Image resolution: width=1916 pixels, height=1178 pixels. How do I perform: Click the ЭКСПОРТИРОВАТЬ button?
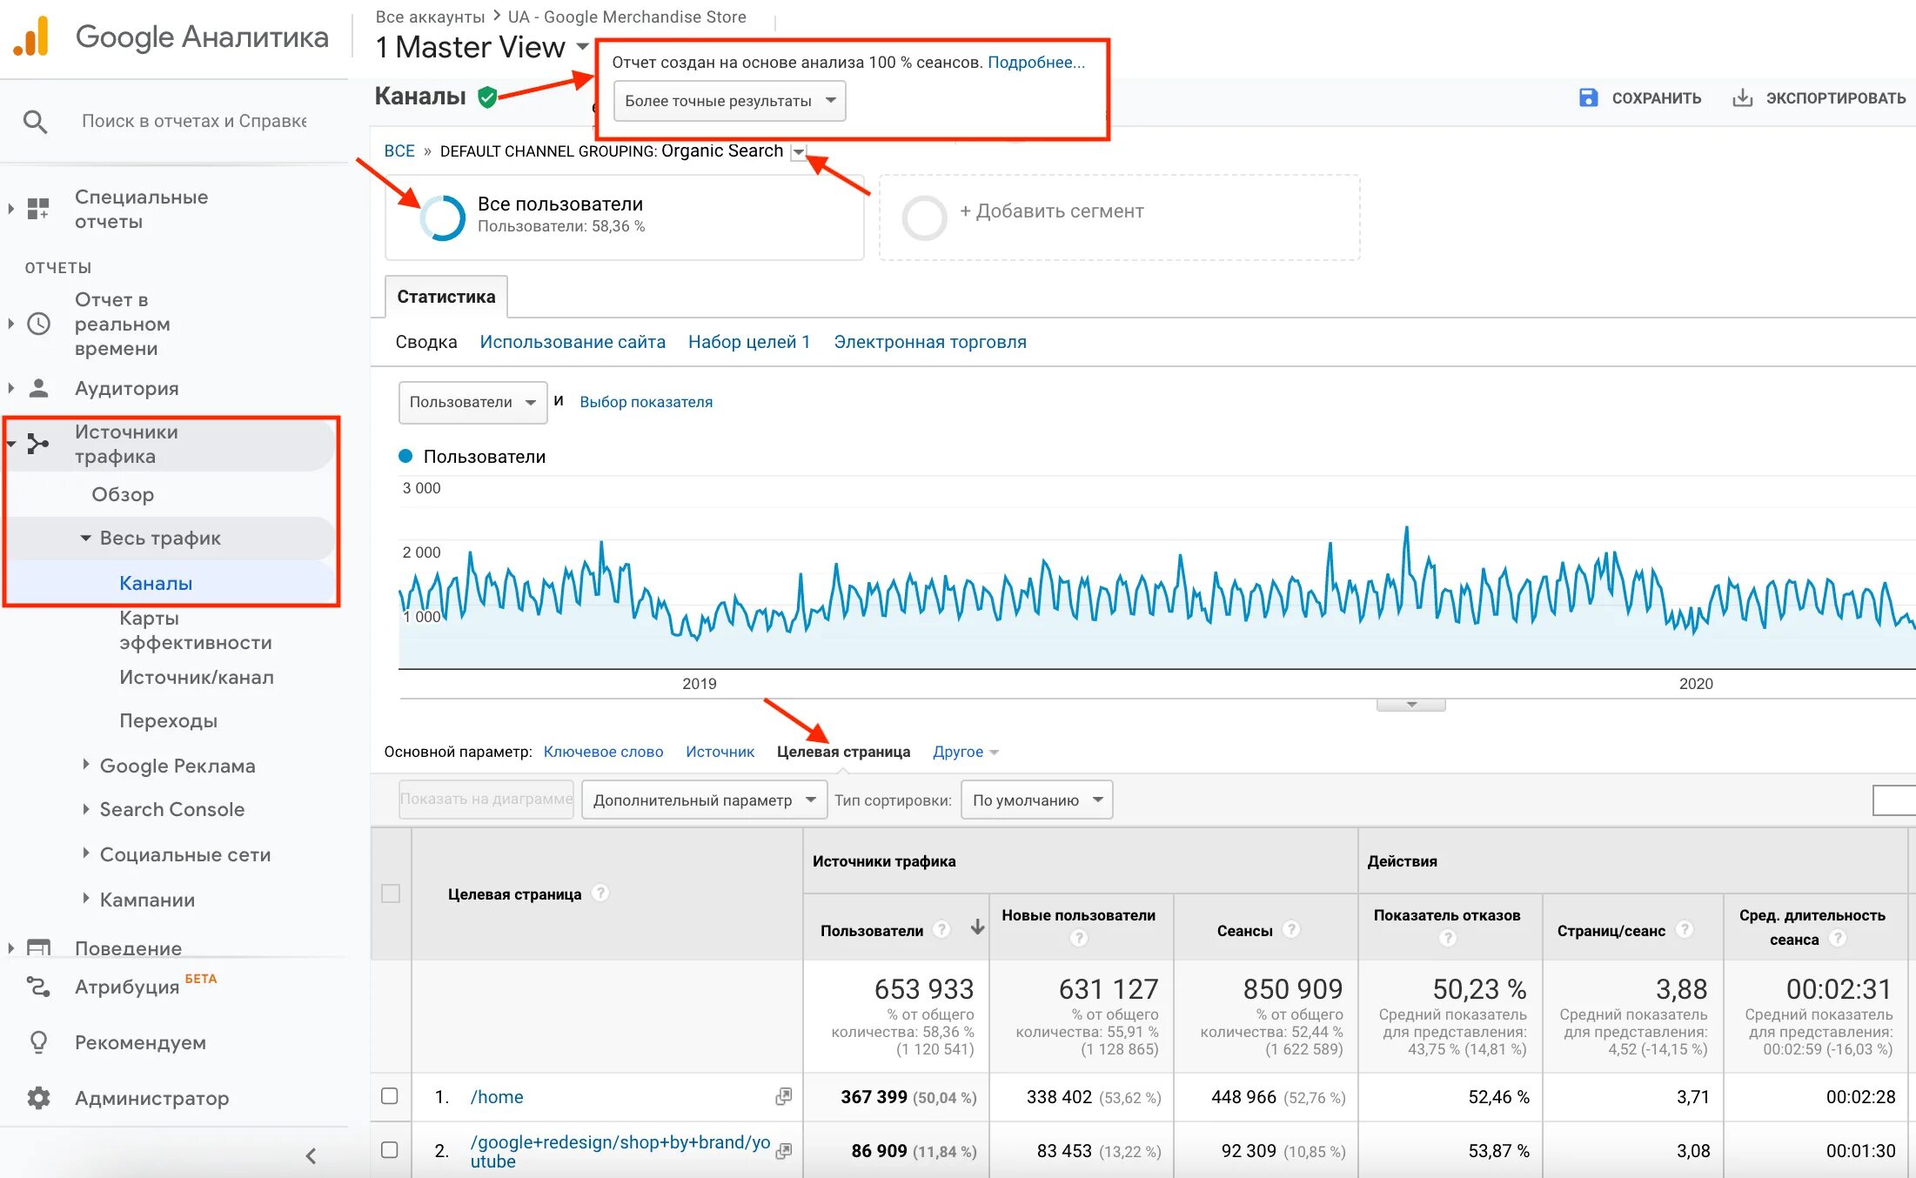[1819, 98]
